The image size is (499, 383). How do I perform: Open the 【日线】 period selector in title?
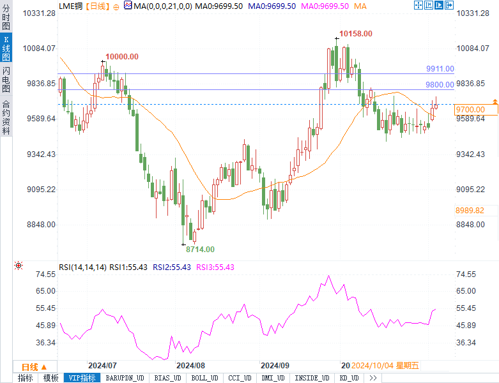pos(97,6)
